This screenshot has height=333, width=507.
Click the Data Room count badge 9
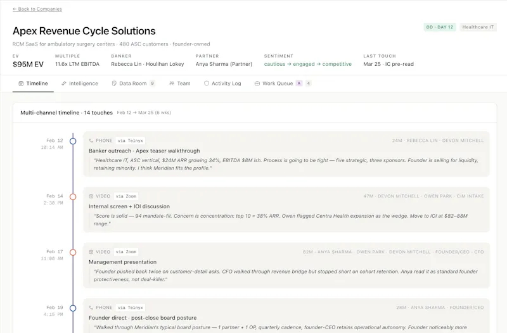coord(152,84)
